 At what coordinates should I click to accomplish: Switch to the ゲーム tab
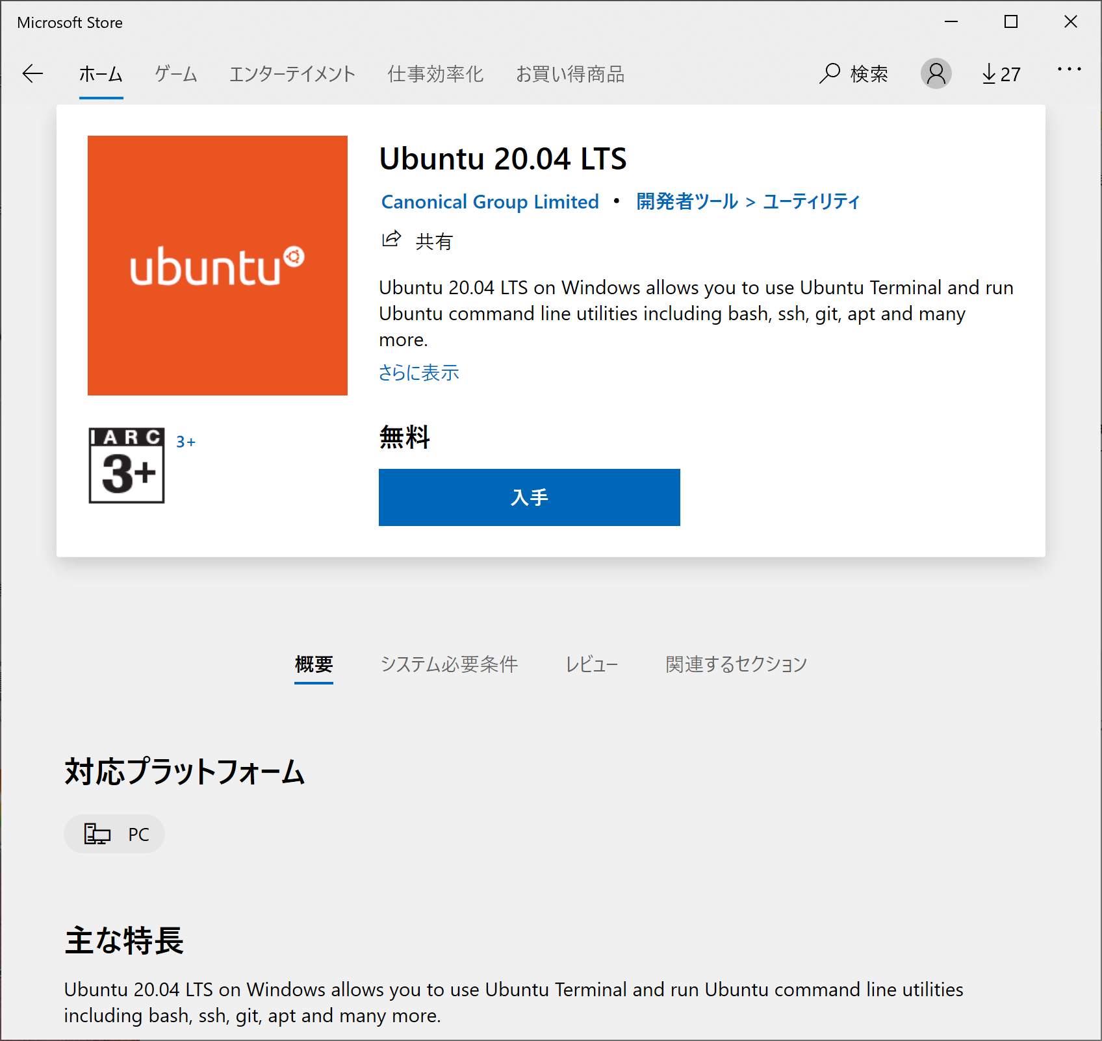pyautogui.click(x=176, y=74)
